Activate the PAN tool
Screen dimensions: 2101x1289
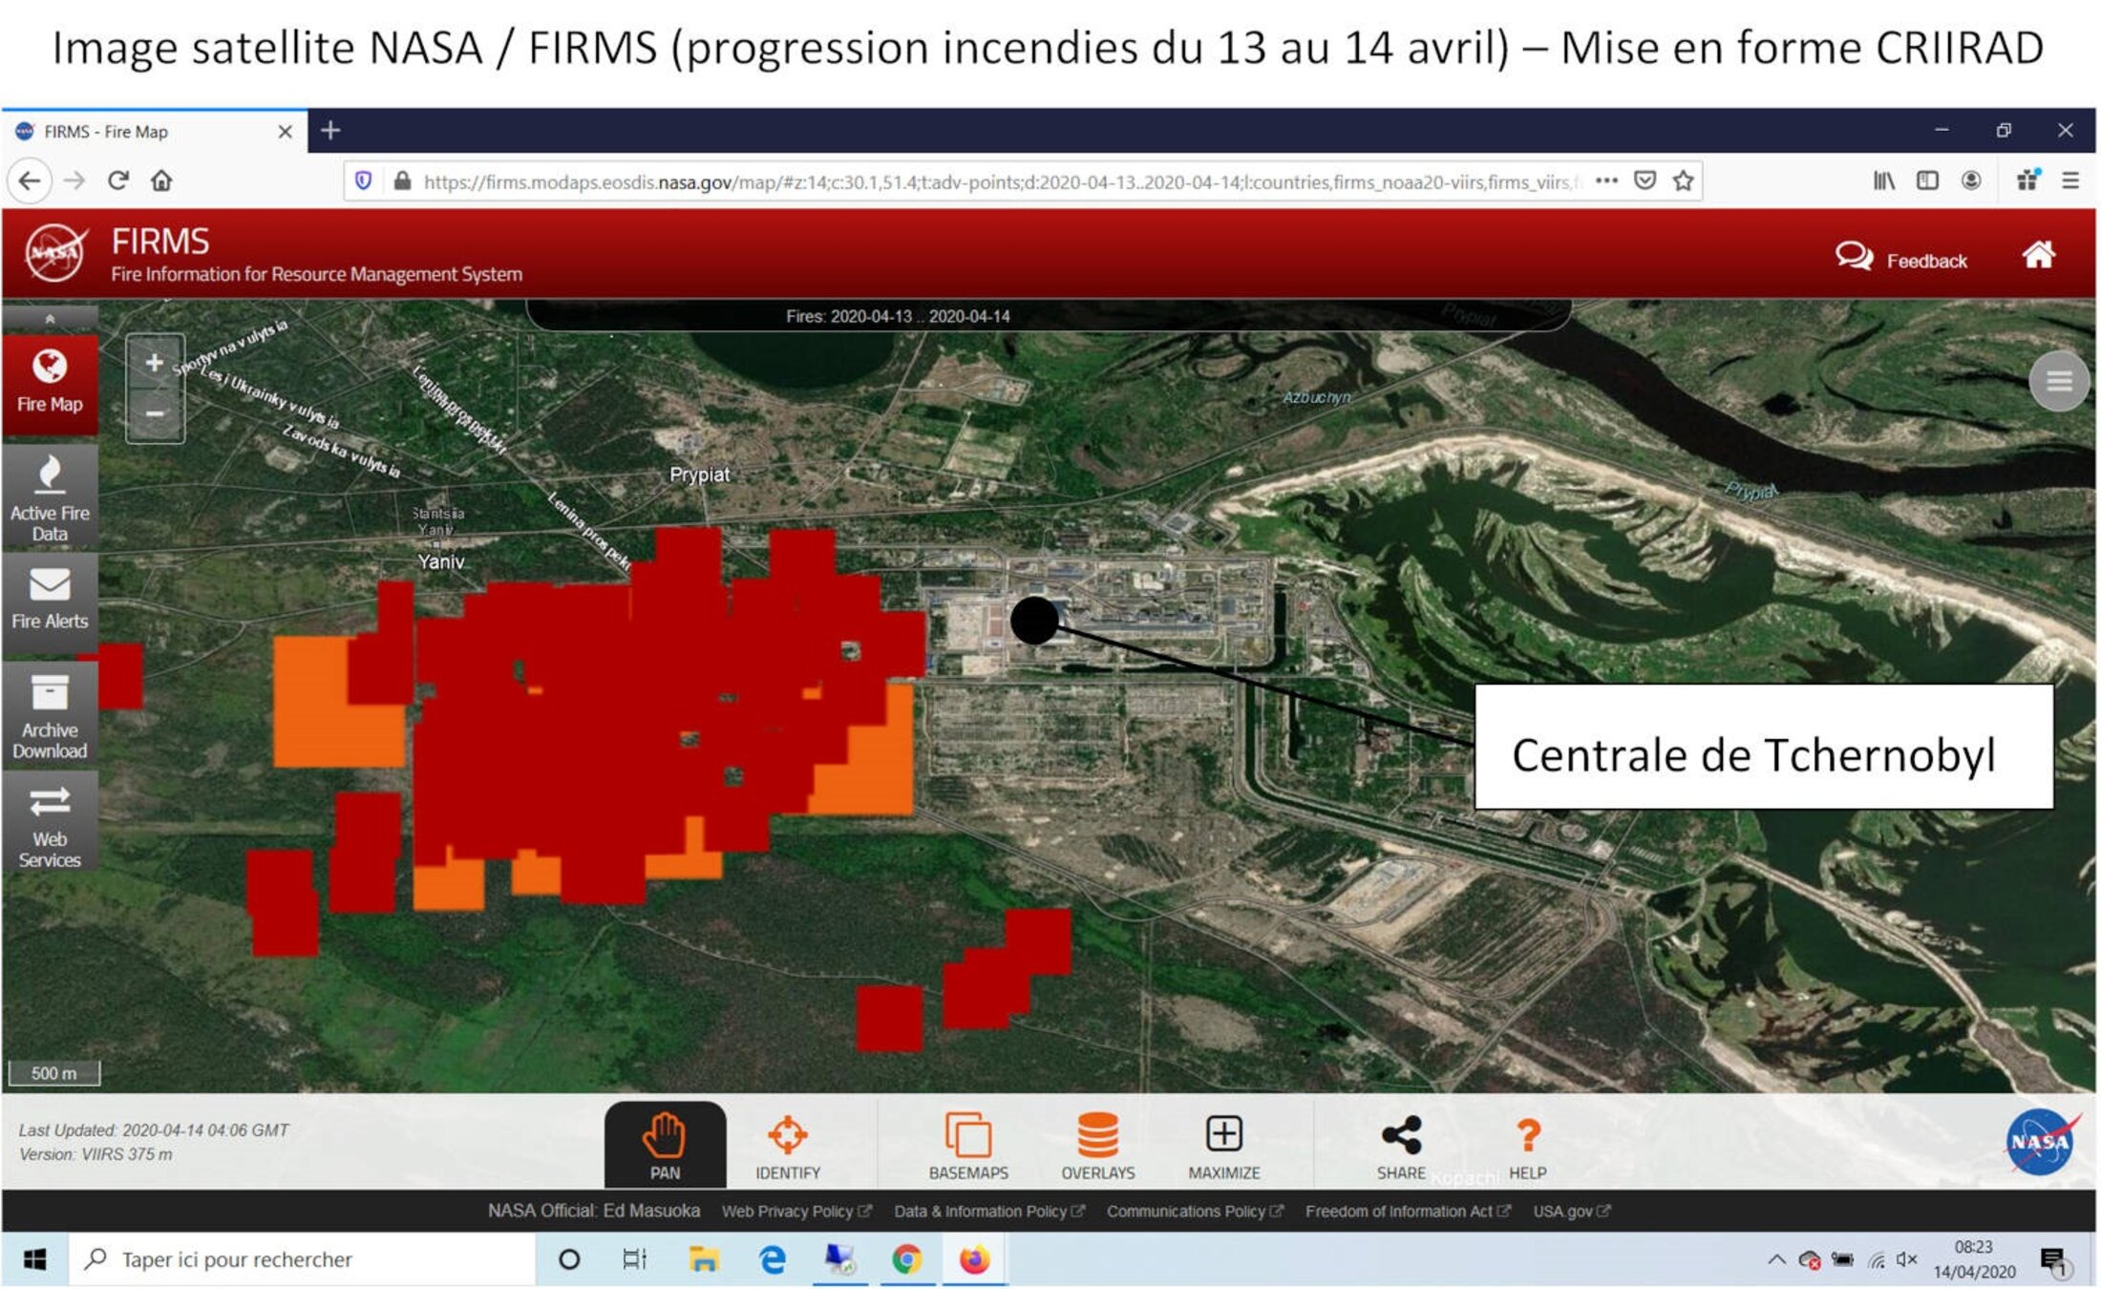[x=665, y=1146]
